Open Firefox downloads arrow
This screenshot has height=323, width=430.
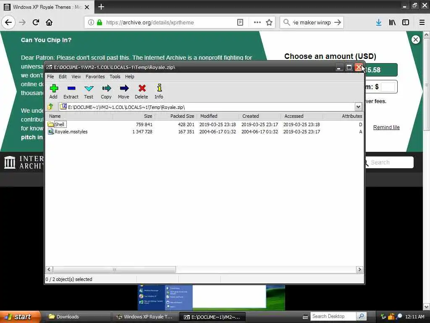[379, 23]
